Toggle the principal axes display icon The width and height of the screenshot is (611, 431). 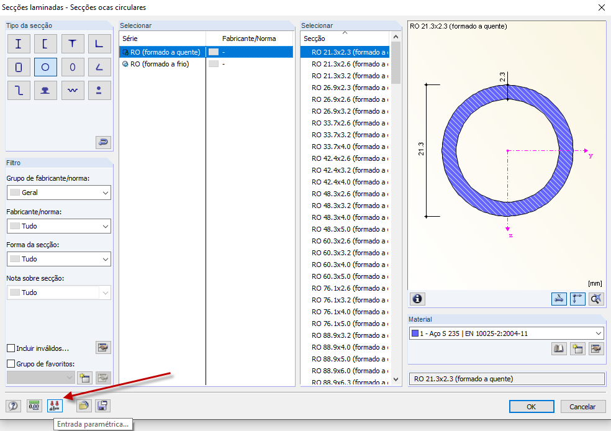coord(577,299)
